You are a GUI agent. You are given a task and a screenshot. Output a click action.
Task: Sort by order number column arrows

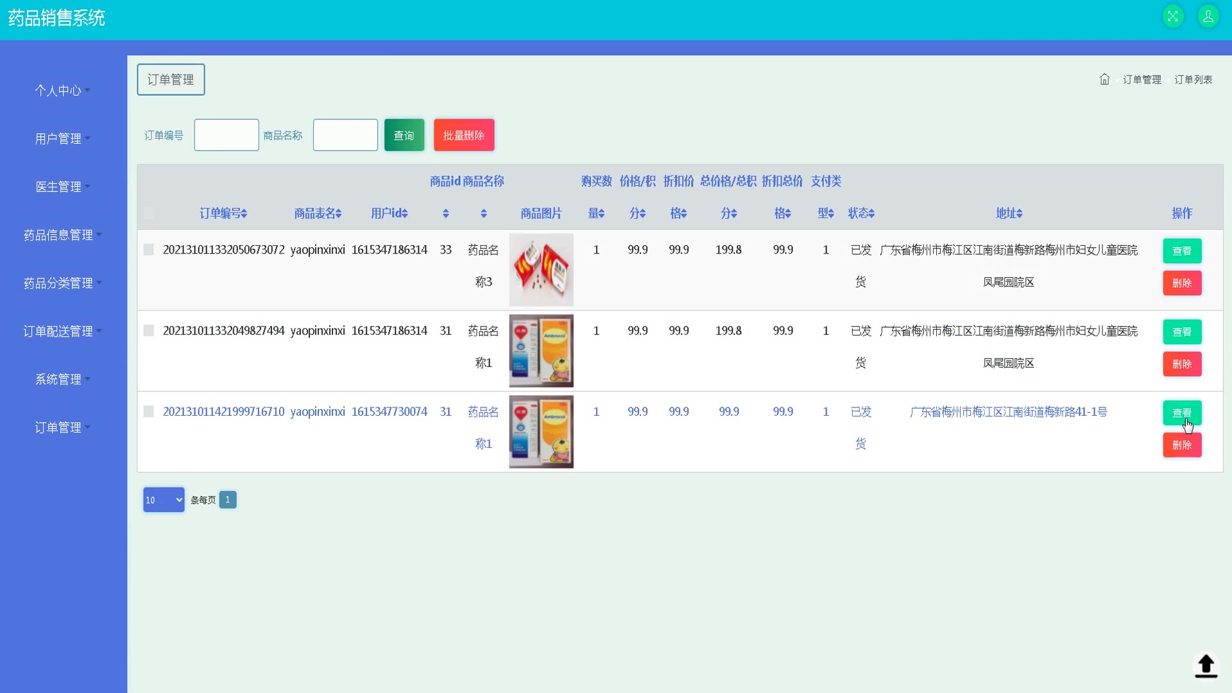pos(244,214)
